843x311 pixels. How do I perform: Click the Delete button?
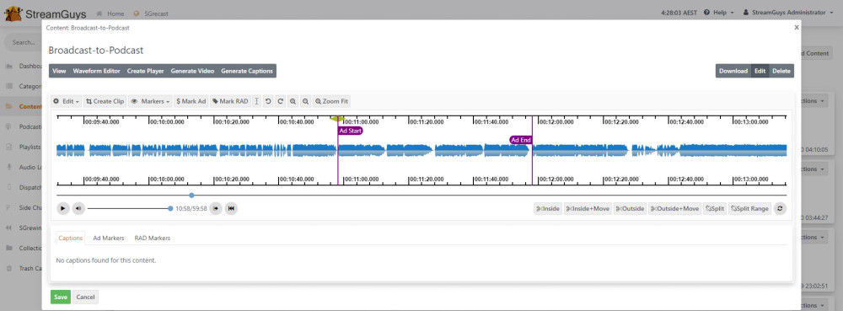[781, 71]
